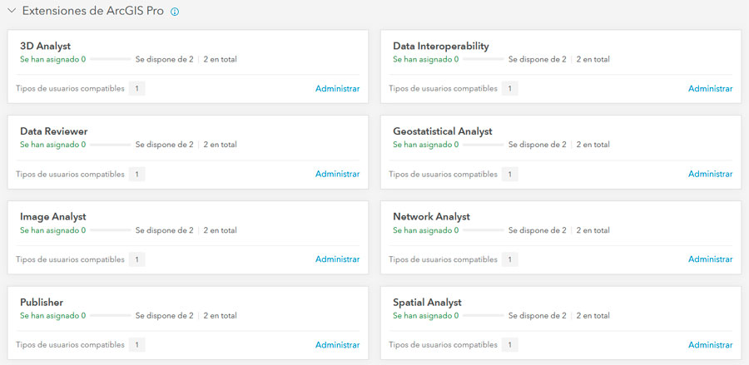Click the Network Analyst card title

(x=432, y=217)
